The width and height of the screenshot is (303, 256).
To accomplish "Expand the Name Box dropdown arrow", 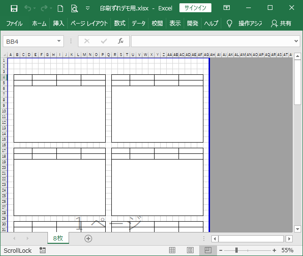I will tap(59, 41).
